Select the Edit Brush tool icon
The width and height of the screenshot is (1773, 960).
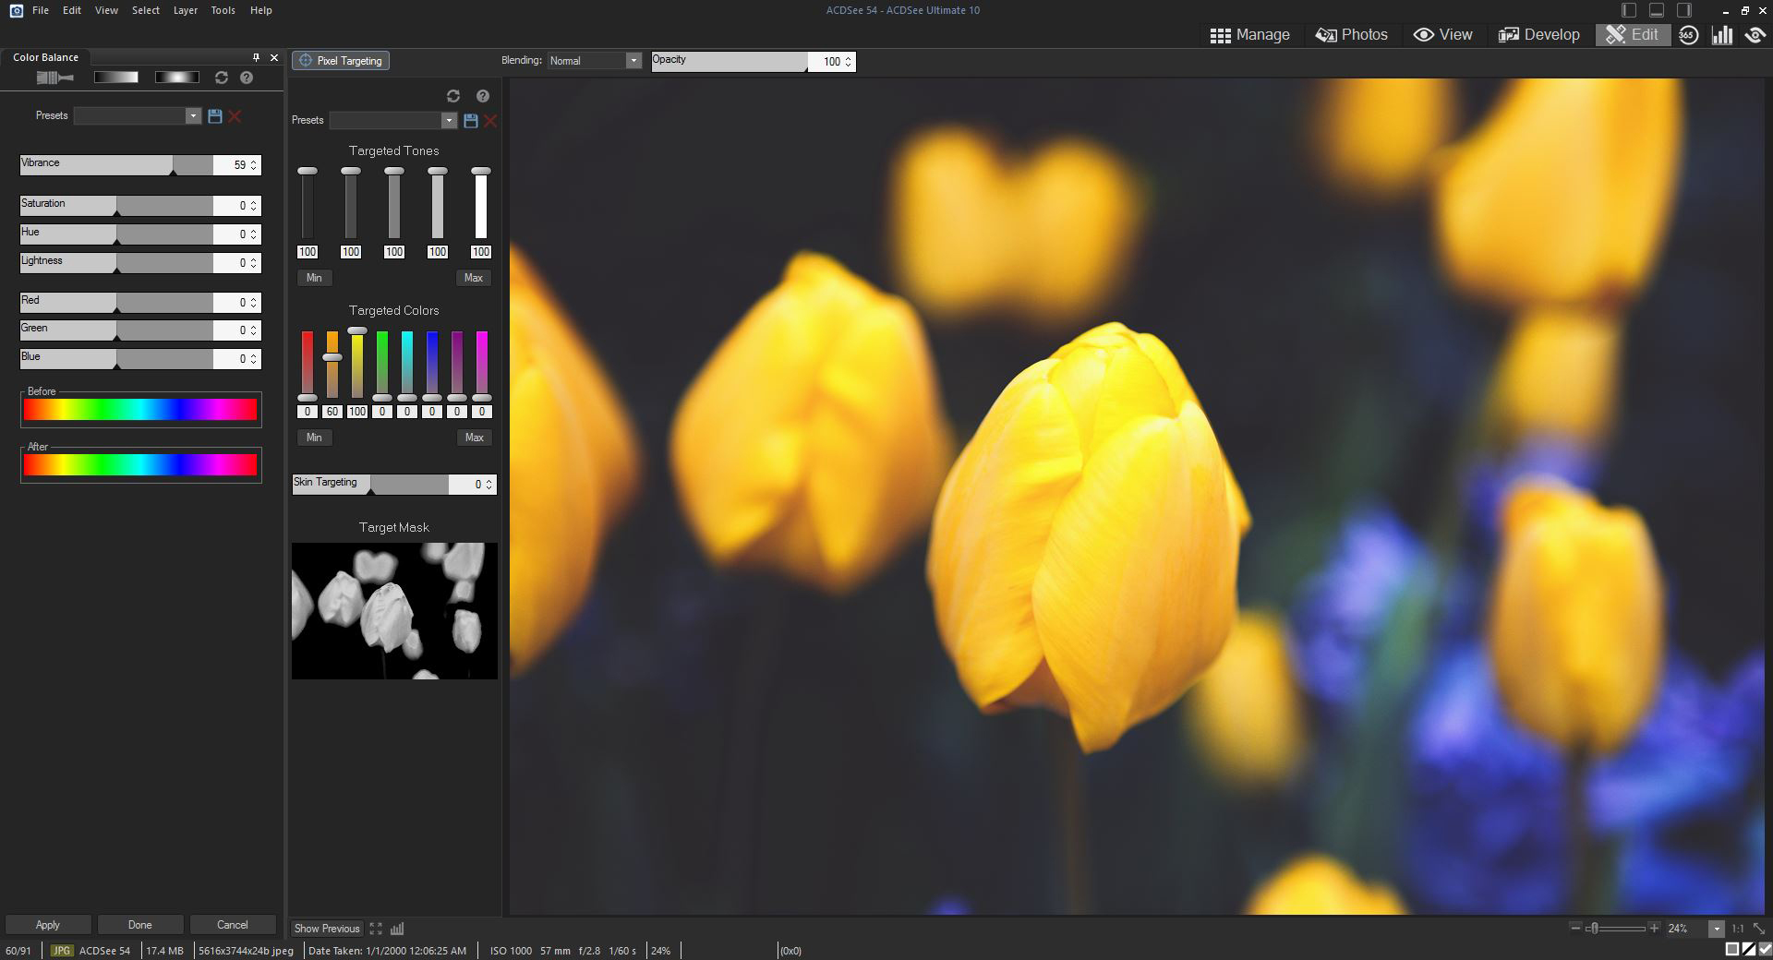[x=54, y=78]
